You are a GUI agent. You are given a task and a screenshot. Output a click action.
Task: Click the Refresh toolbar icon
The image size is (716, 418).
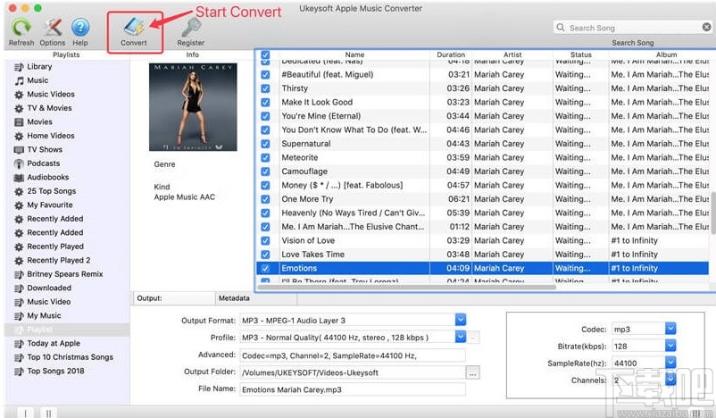(x=21, y=28)
